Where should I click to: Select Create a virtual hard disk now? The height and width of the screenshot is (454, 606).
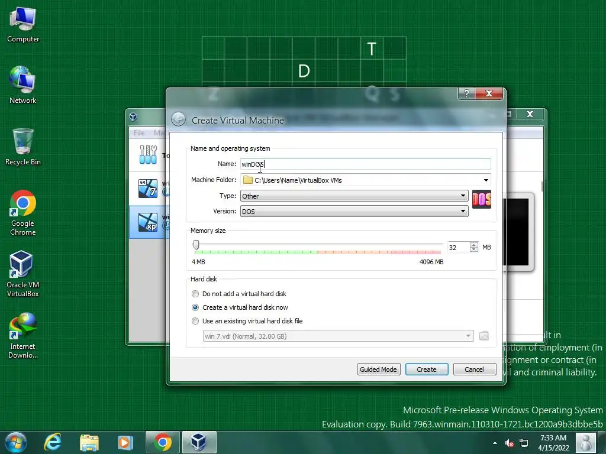[240, 307]
